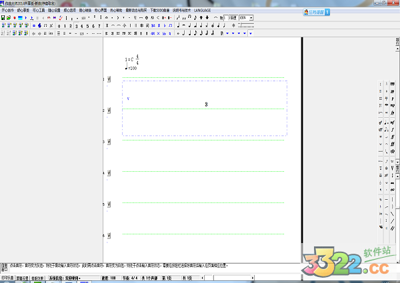Screen dimensions: 400x283
Task: Select the numbered note 3 toolbar button
Action: point(76,26)
